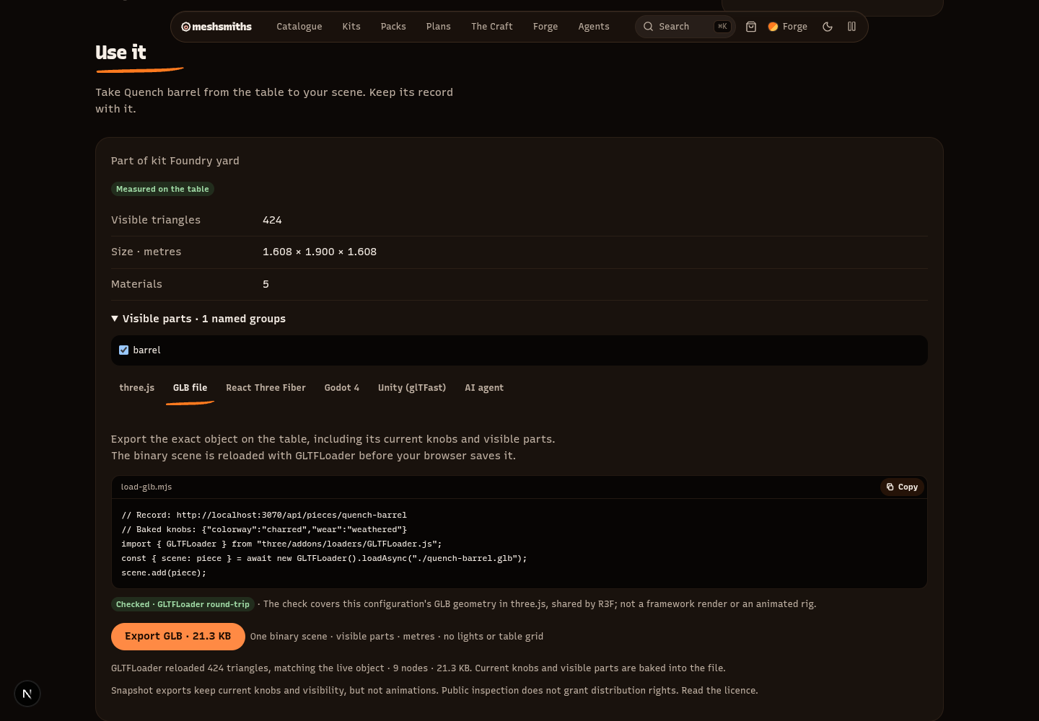Switch to the AI agent tab
Image resolution: width=1039 pixels, height=721 pixels.
coord(484,388)
